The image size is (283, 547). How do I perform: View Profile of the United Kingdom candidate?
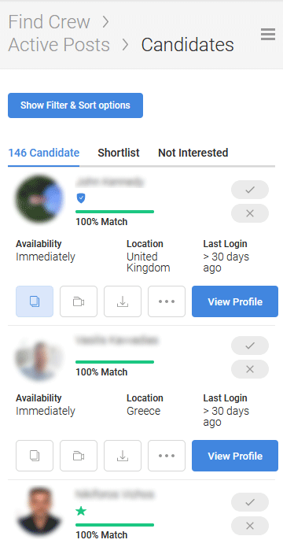pos(235,301)
